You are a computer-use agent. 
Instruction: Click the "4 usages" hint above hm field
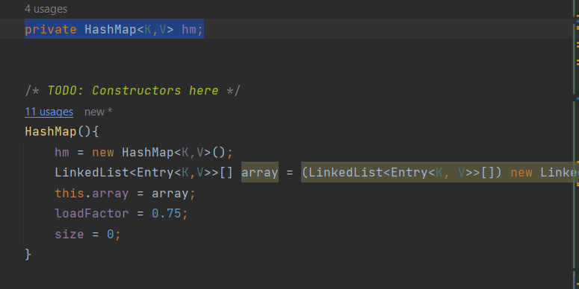[x=46, y=9]
